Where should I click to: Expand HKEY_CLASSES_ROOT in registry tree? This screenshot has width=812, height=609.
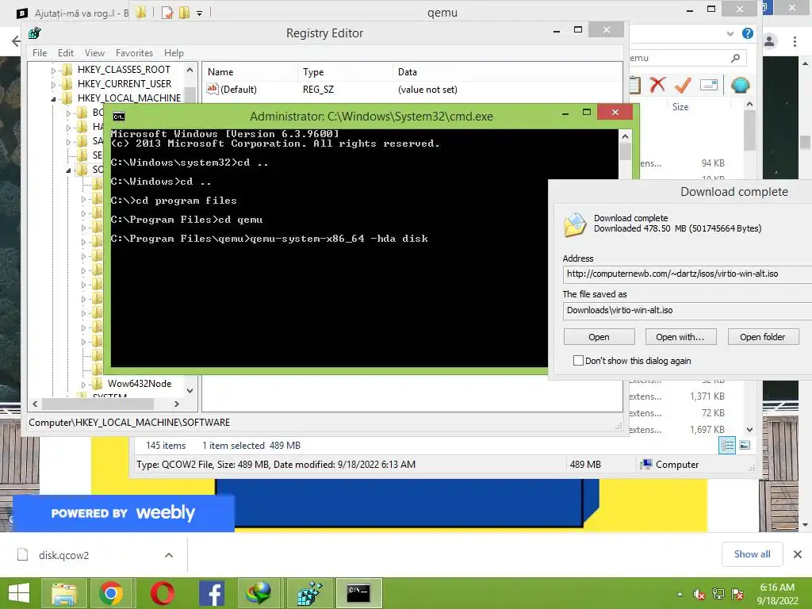pyautogui.click(x=53, y=70)
